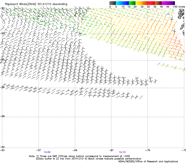186x163 pixels.
Task: Select the green 15-20 knots color segment
Action: [x=132, y=3]
